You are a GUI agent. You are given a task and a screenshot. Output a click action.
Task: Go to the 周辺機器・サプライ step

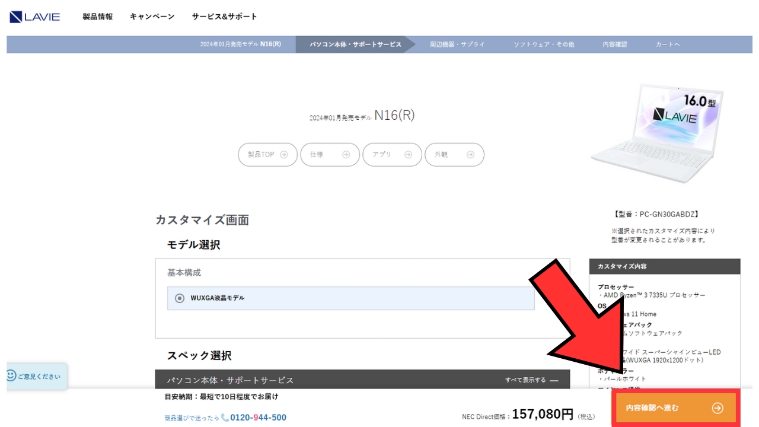(457, 44)
